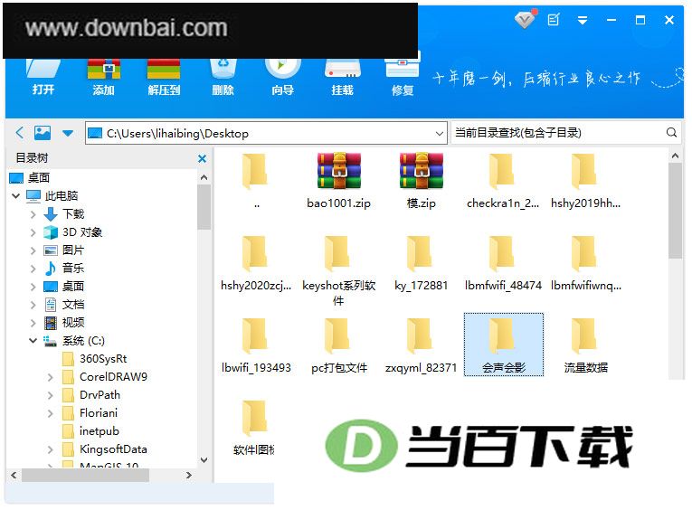Select the ky_172881 folder
Viewport: 692px width, 510px height.
421,263
